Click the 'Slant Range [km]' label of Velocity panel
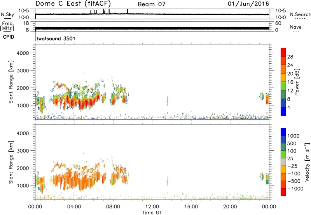 [11, 162]
